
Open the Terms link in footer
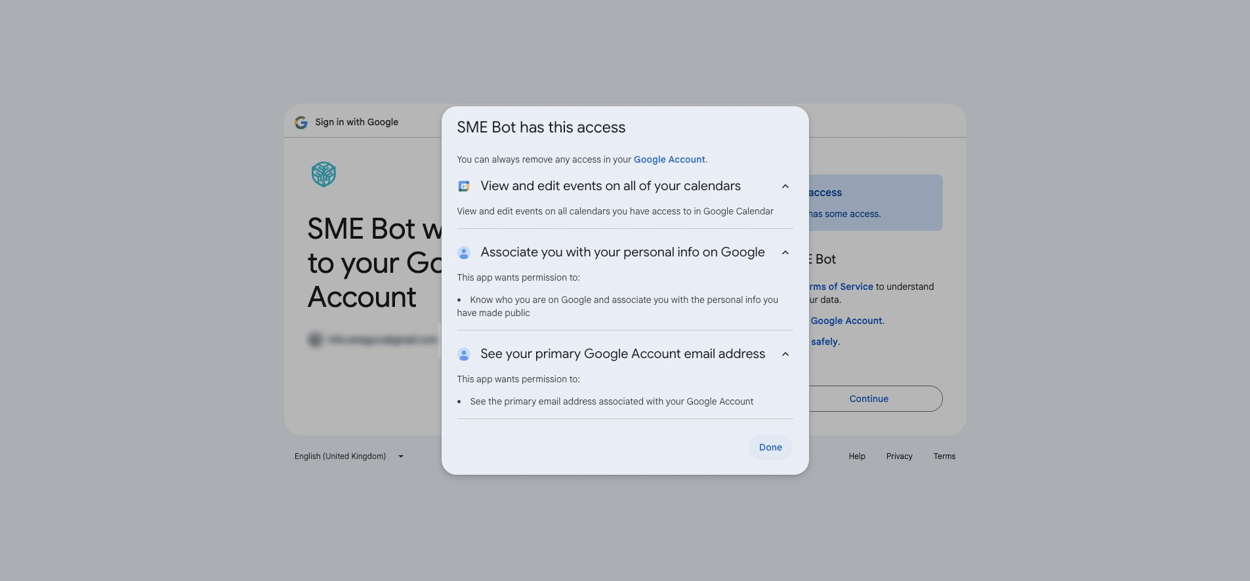[x=944, y=456]
